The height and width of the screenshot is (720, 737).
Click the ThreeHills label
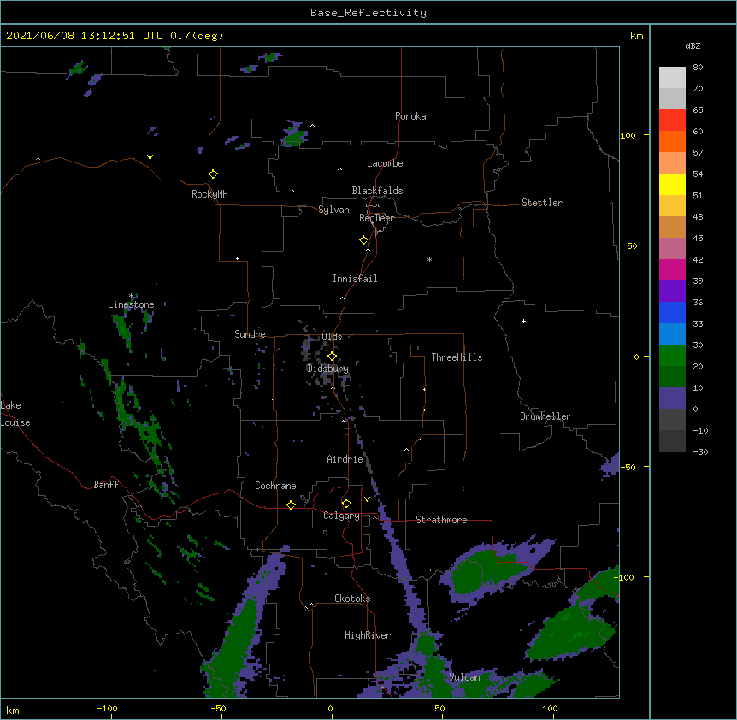coord(457,357)
